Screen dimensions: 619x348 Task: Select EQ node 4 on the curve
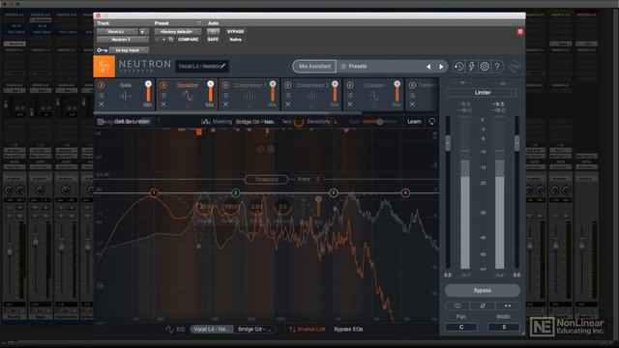tap(405, 192)
